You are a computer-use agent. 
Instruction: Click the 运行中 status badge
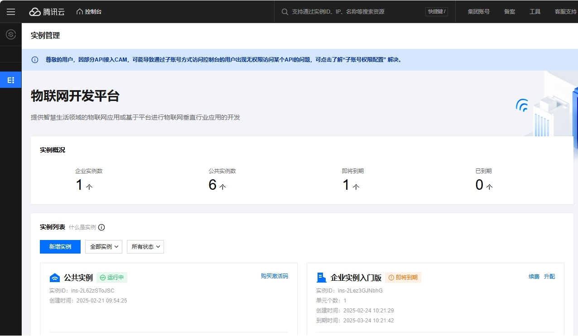(112, 278)
